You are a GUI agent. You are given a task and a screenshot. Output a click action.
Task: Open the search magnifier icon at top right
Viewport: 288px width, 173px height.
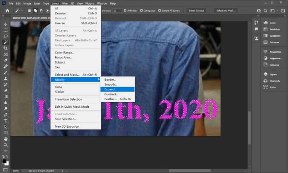point(265,11)
